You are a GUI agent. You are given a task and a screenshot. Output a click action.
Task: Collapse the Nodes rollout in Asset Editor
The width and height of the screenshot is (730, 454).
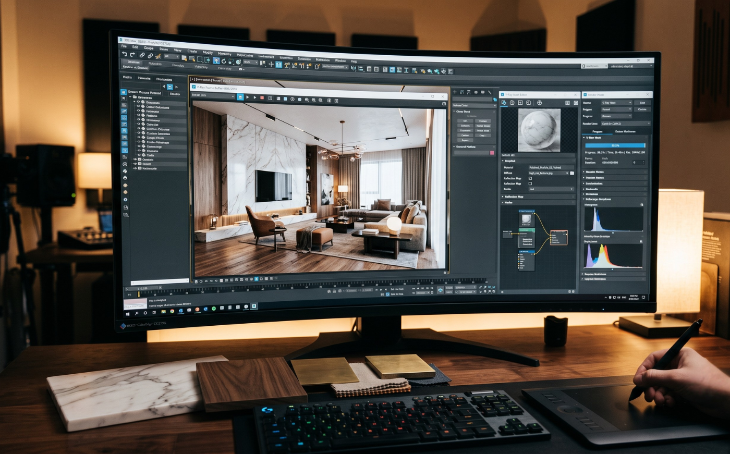click(538, 202)
